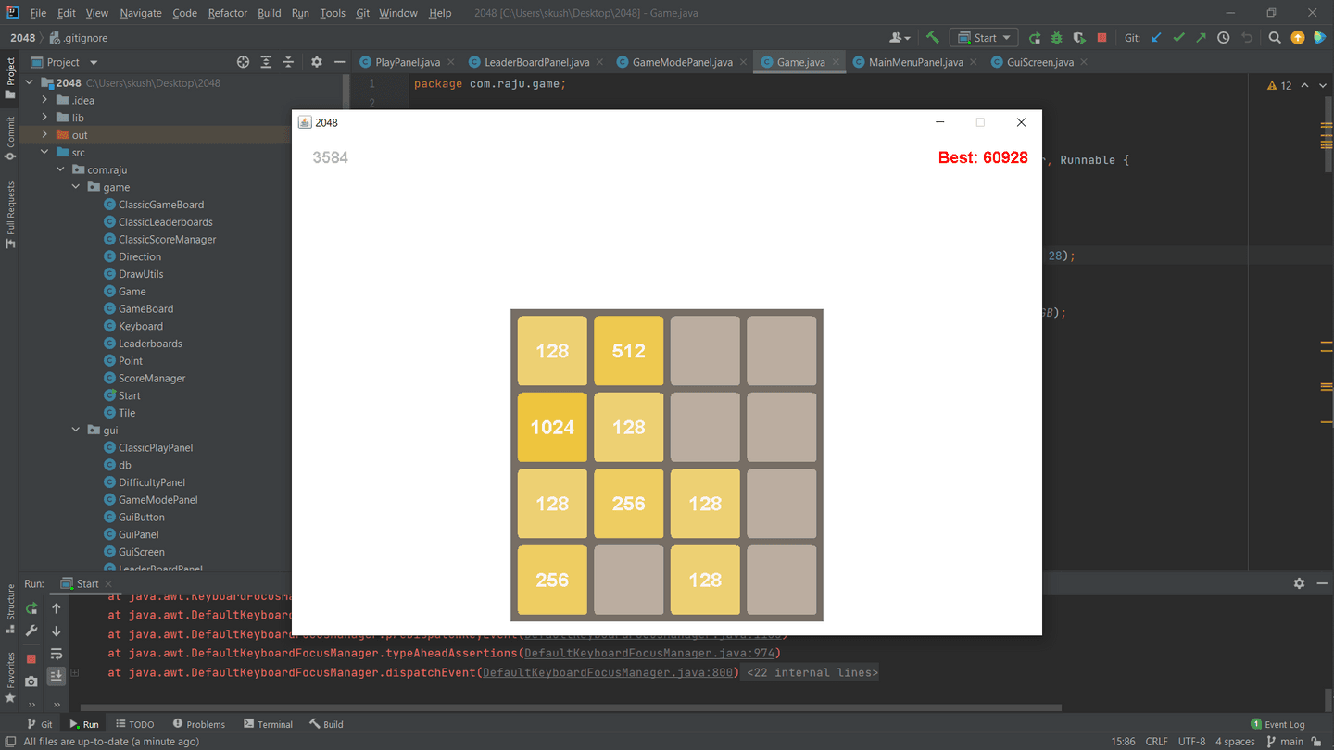Show Git history clock icon
1334x750 pixels.
point(1224,38)
